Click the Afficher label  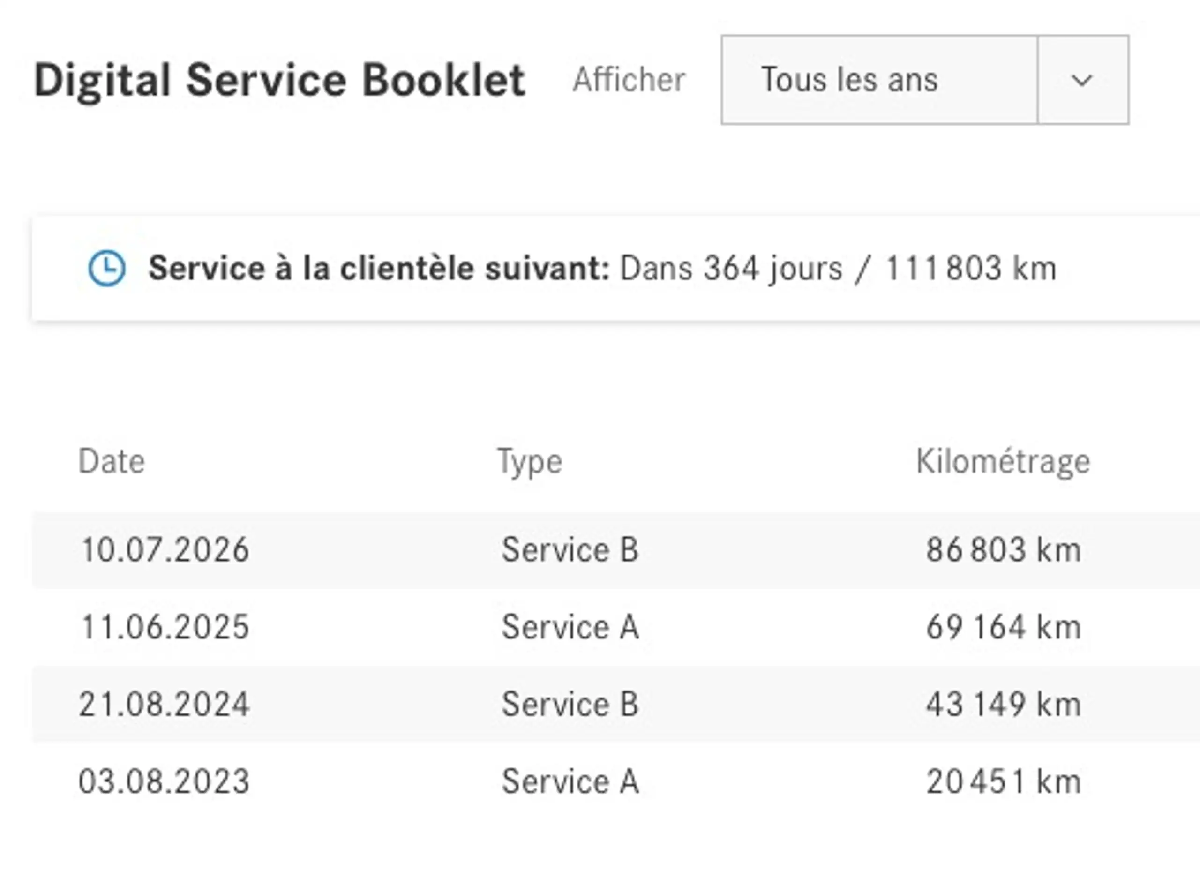[x=629, y=80]
